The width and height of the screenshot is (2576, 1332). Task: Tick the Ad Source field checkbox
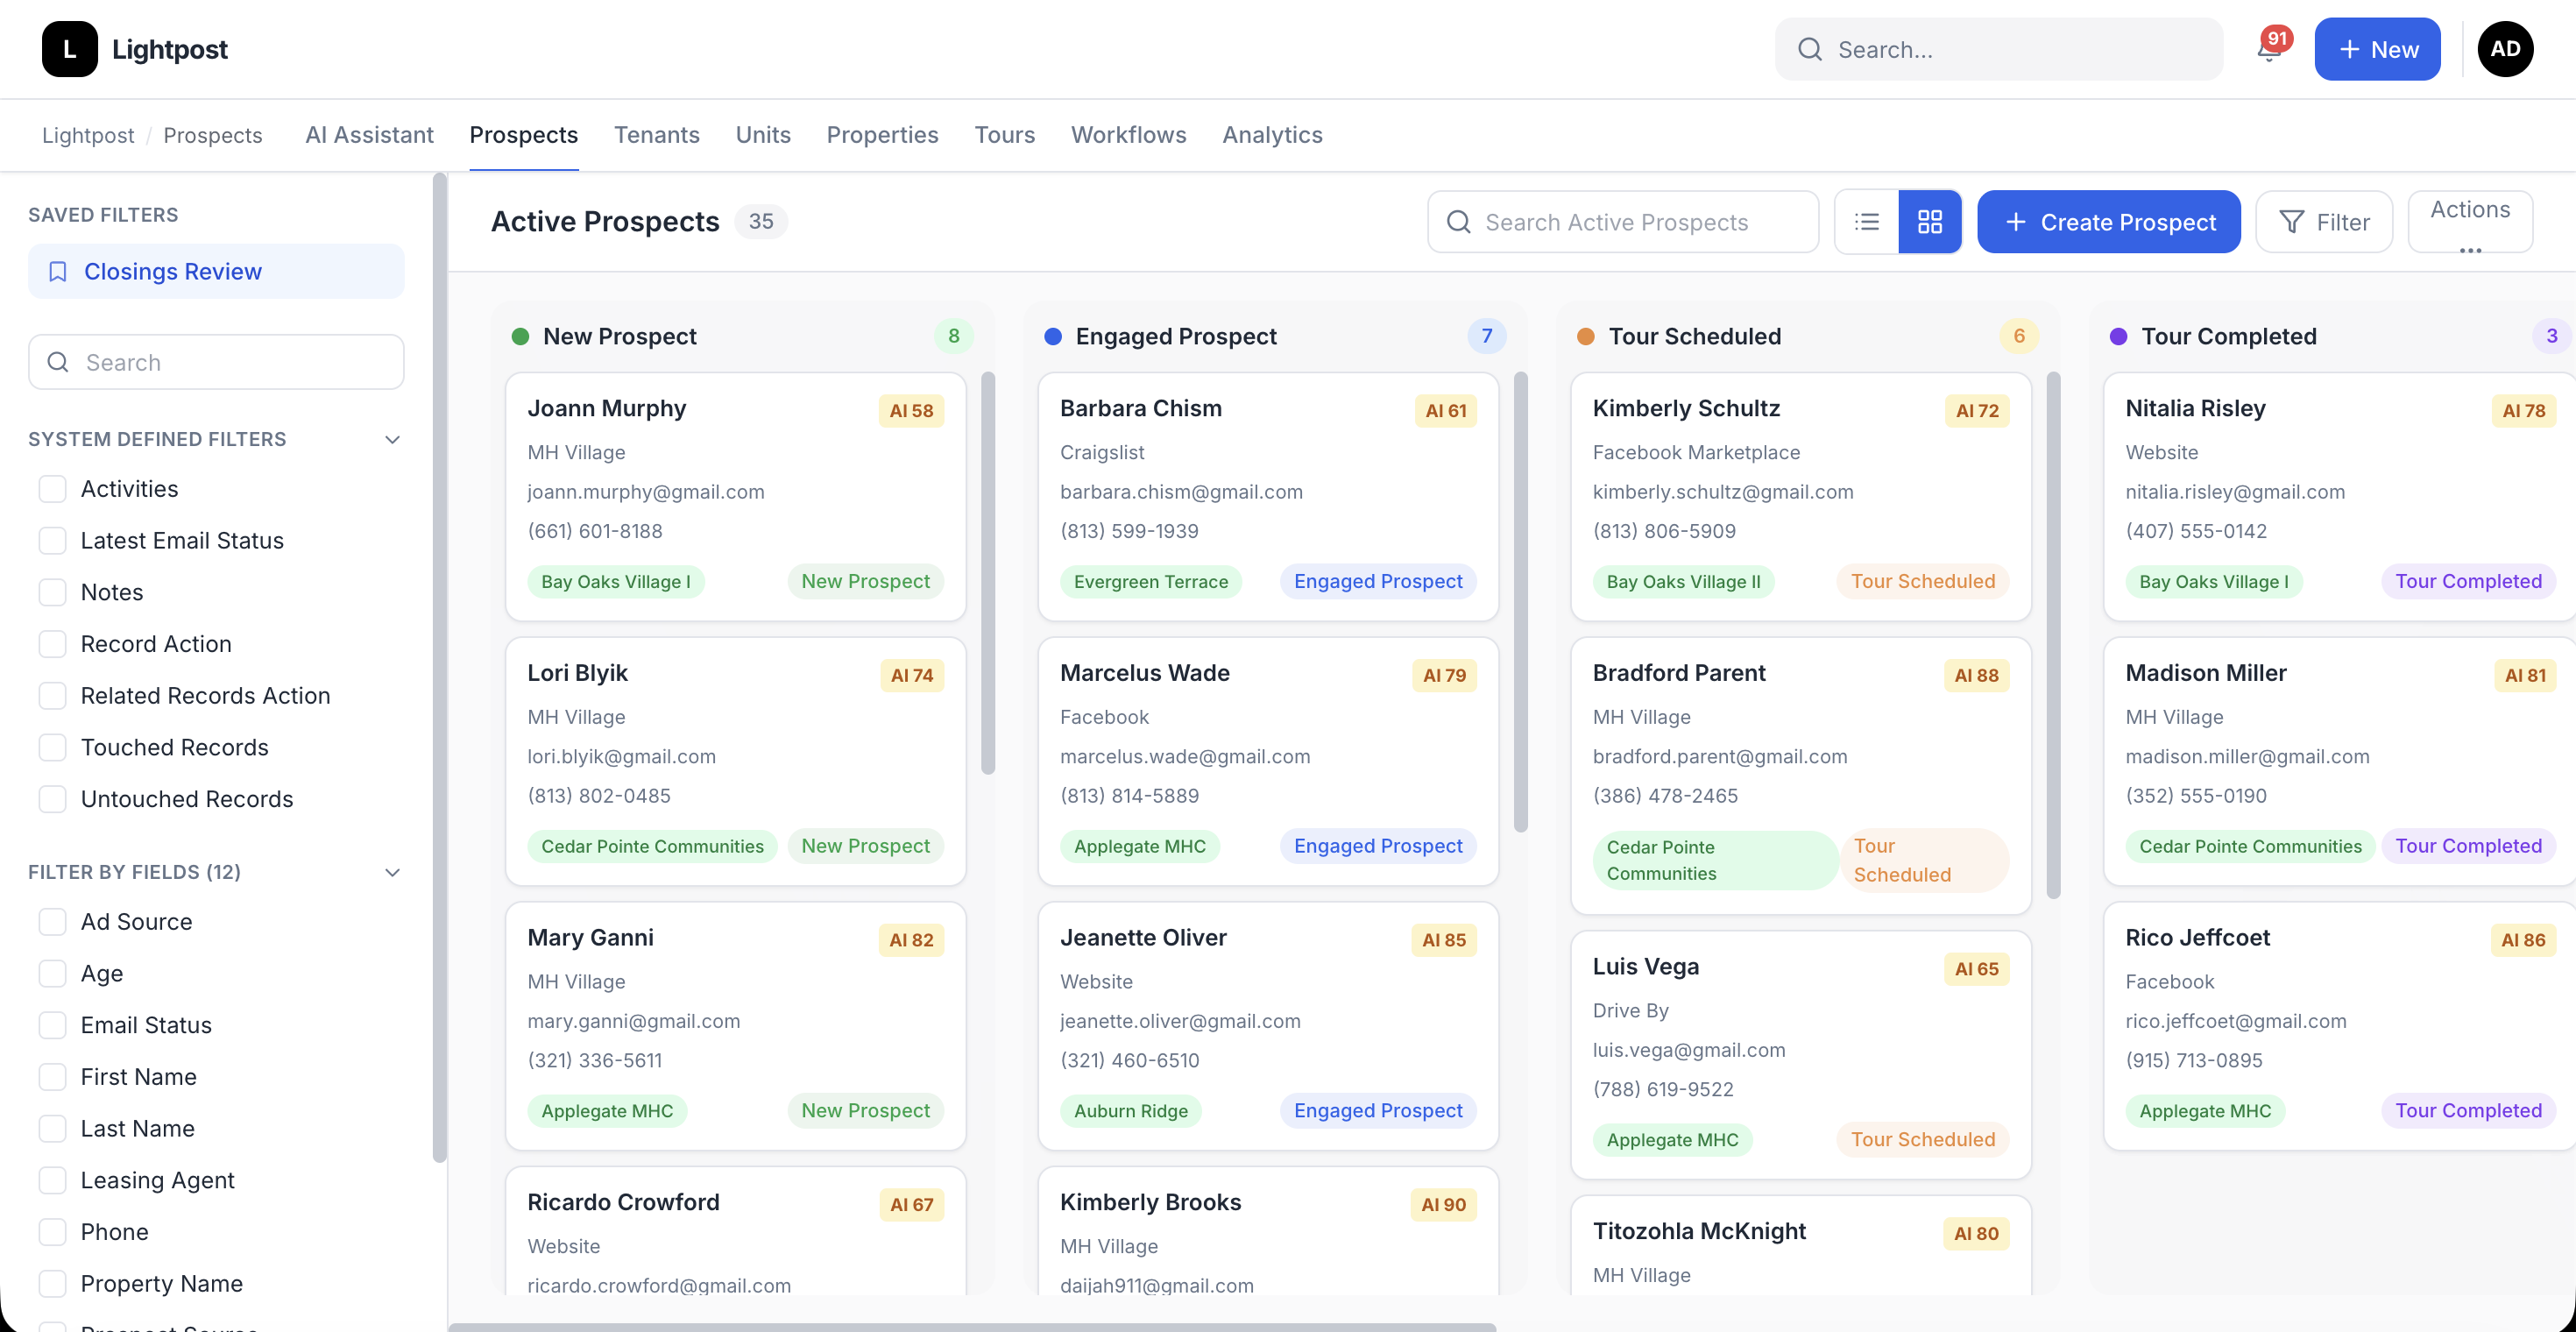pyautogui.click(x=52, y=922)
